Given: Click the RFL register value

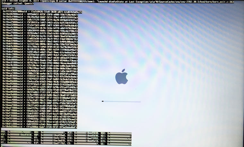Looking at the screenshot, I should [20, 143].
